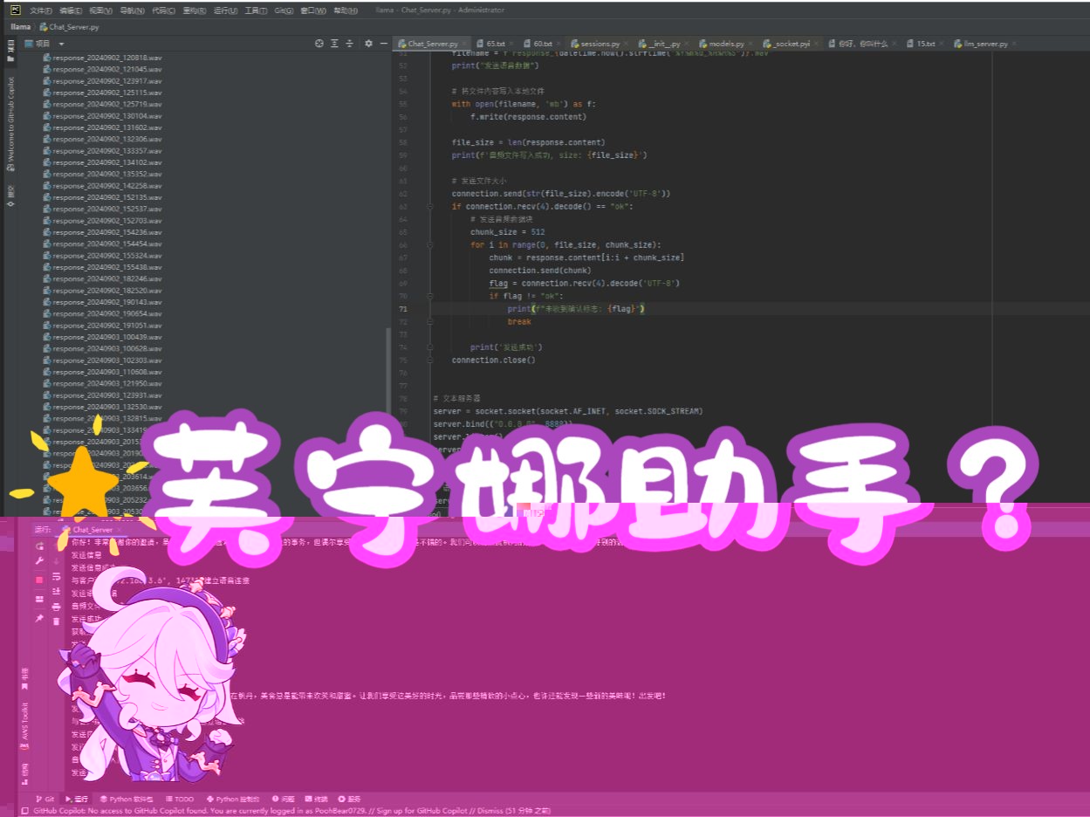Open the Python 软件包 tool window
This screenshot has width=1090, height=817.
pos(127,799)
